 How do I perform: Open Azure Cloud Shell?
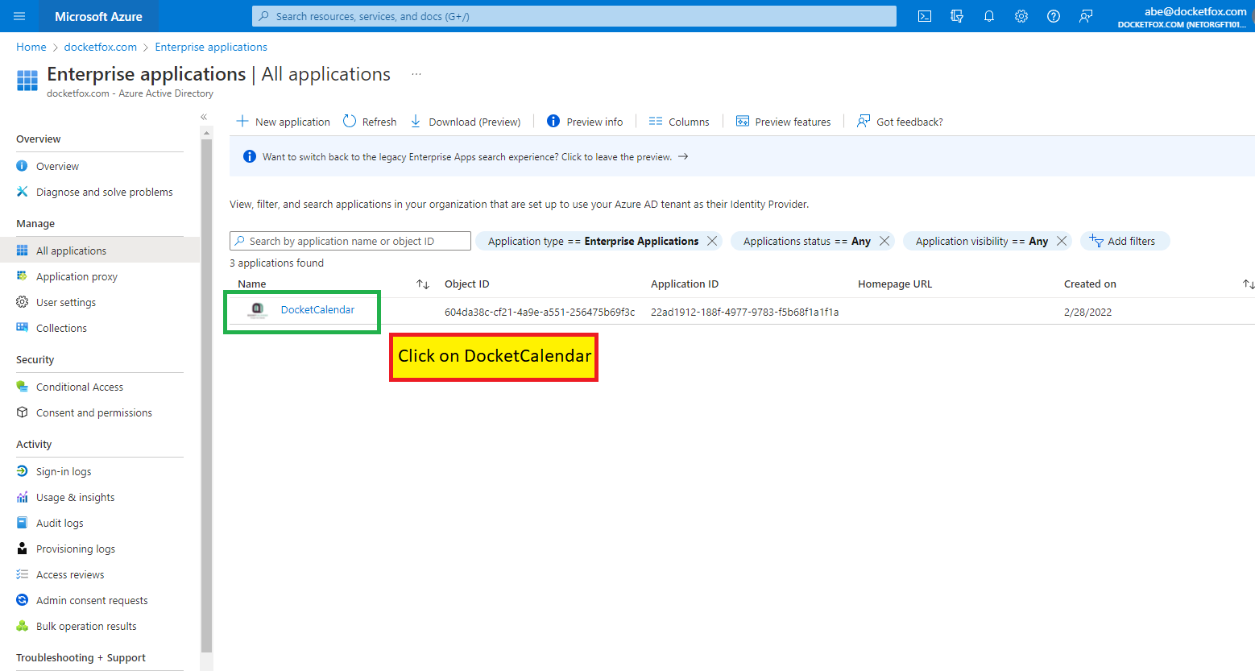(924, 15)
